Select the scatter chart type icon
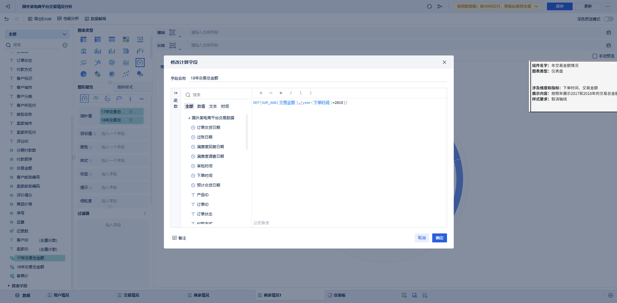Screen dimensions: 617x303 tap(126, 74)
